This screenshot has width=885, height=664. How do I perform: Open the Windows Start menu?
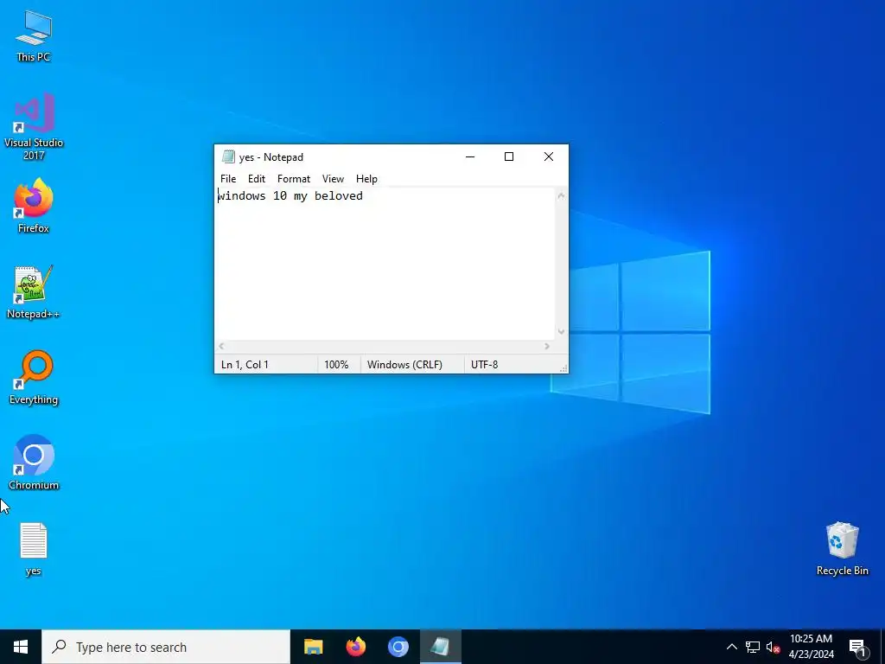(21, 647)
